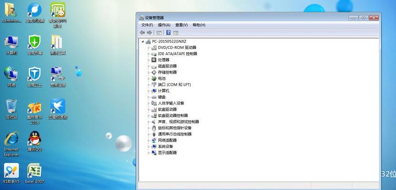Collapse the PC-20150522GNXZ root node
Screen dimensions: 396x190
pos(143,41)
